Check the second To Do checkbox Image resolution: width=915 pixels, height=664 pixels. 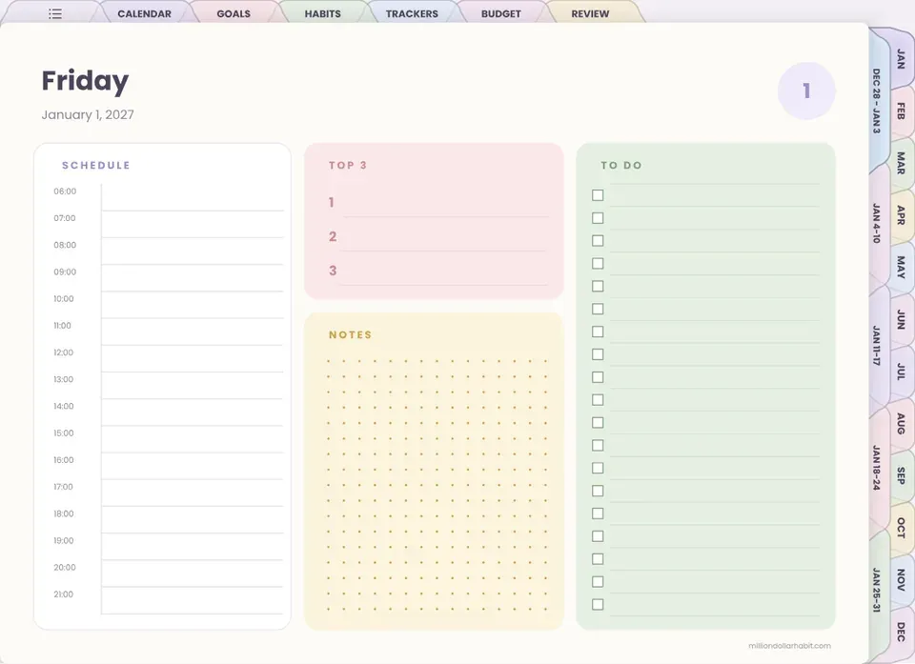(598, 217)
